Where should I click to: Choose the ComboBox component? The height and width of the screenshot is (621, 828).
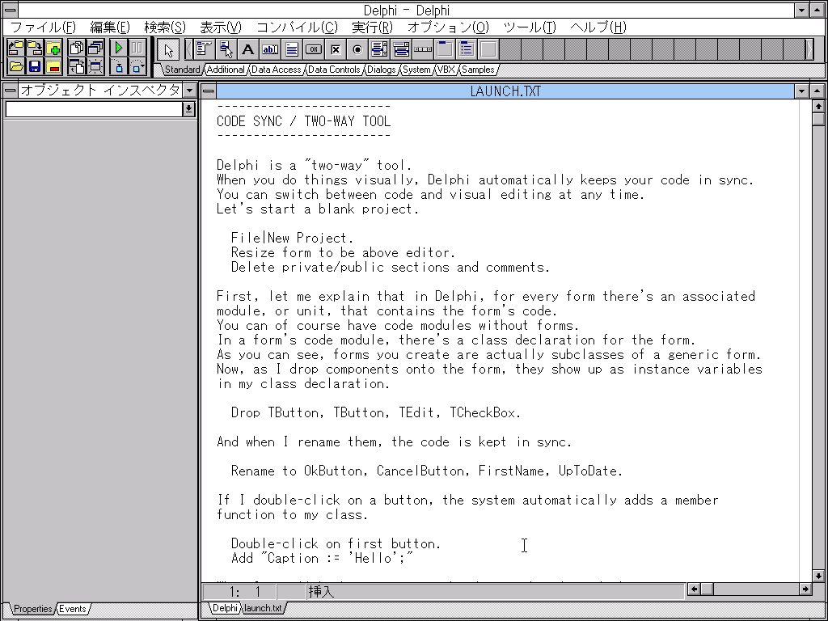click(x=401, y=49)
